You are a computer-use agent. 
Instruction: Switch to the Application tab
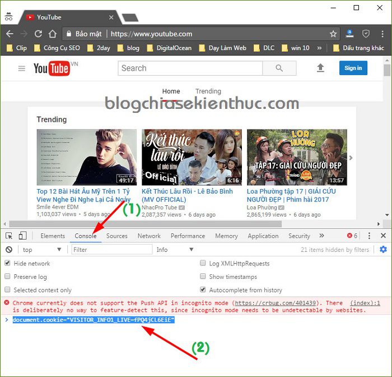point(263,236)
